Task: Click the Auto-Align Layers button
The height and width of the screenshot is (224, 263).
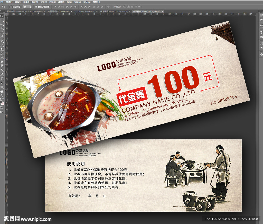Action: 109,7
